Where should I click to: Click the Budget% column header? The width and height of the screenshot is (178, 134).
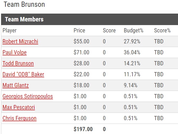[134, 31]
